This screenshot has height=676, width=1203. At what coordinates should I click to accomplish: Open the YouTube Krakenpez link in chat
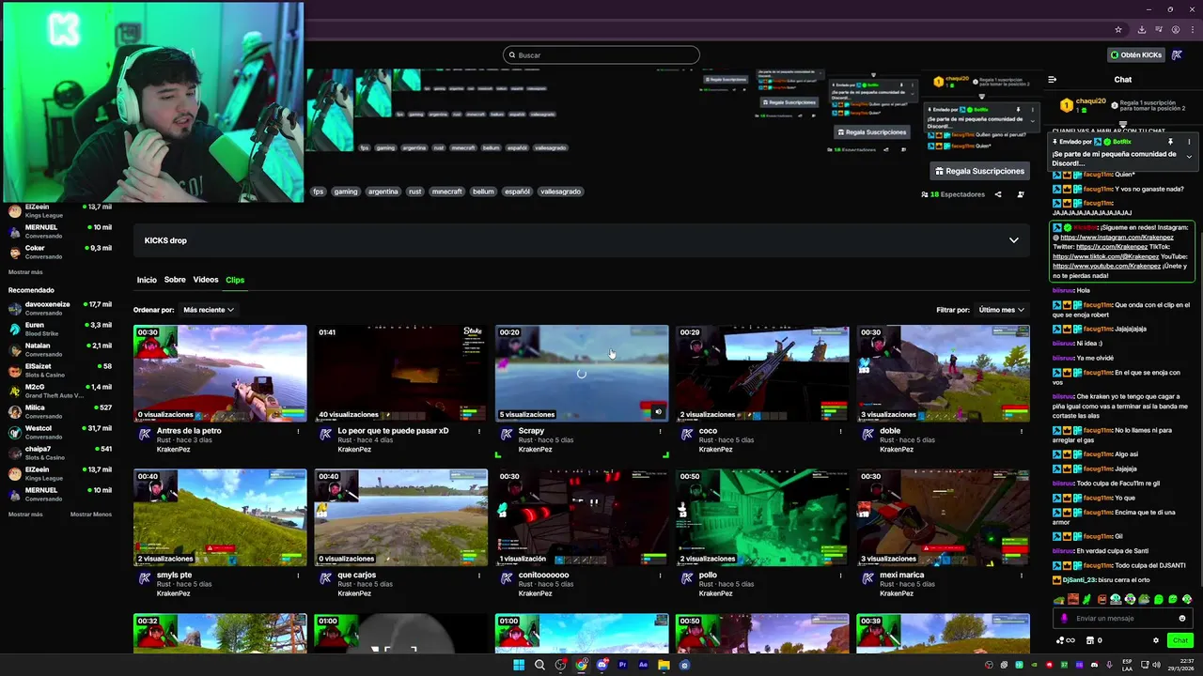coord(1107,266)
